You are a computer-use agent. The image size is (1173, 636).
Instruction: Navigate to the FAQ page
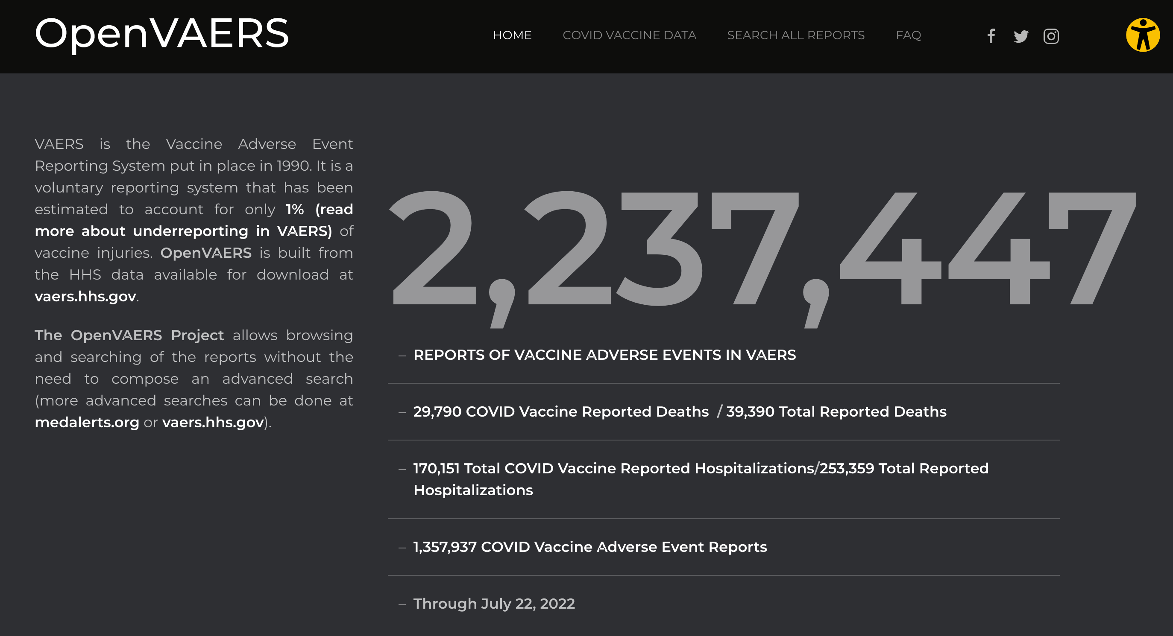tap(908, 35)
